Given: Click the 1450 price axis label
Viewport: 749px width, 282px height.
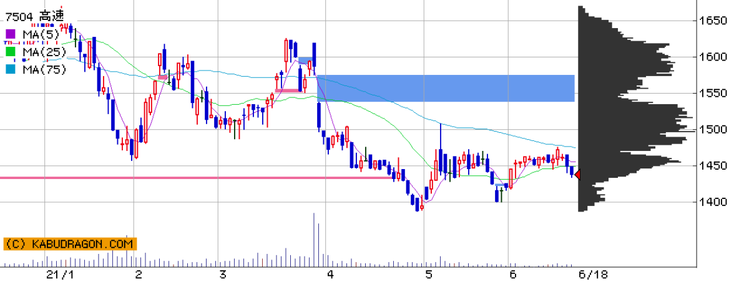Looking at the screenshot, I should pyautogui.click(x=712, y=165).
